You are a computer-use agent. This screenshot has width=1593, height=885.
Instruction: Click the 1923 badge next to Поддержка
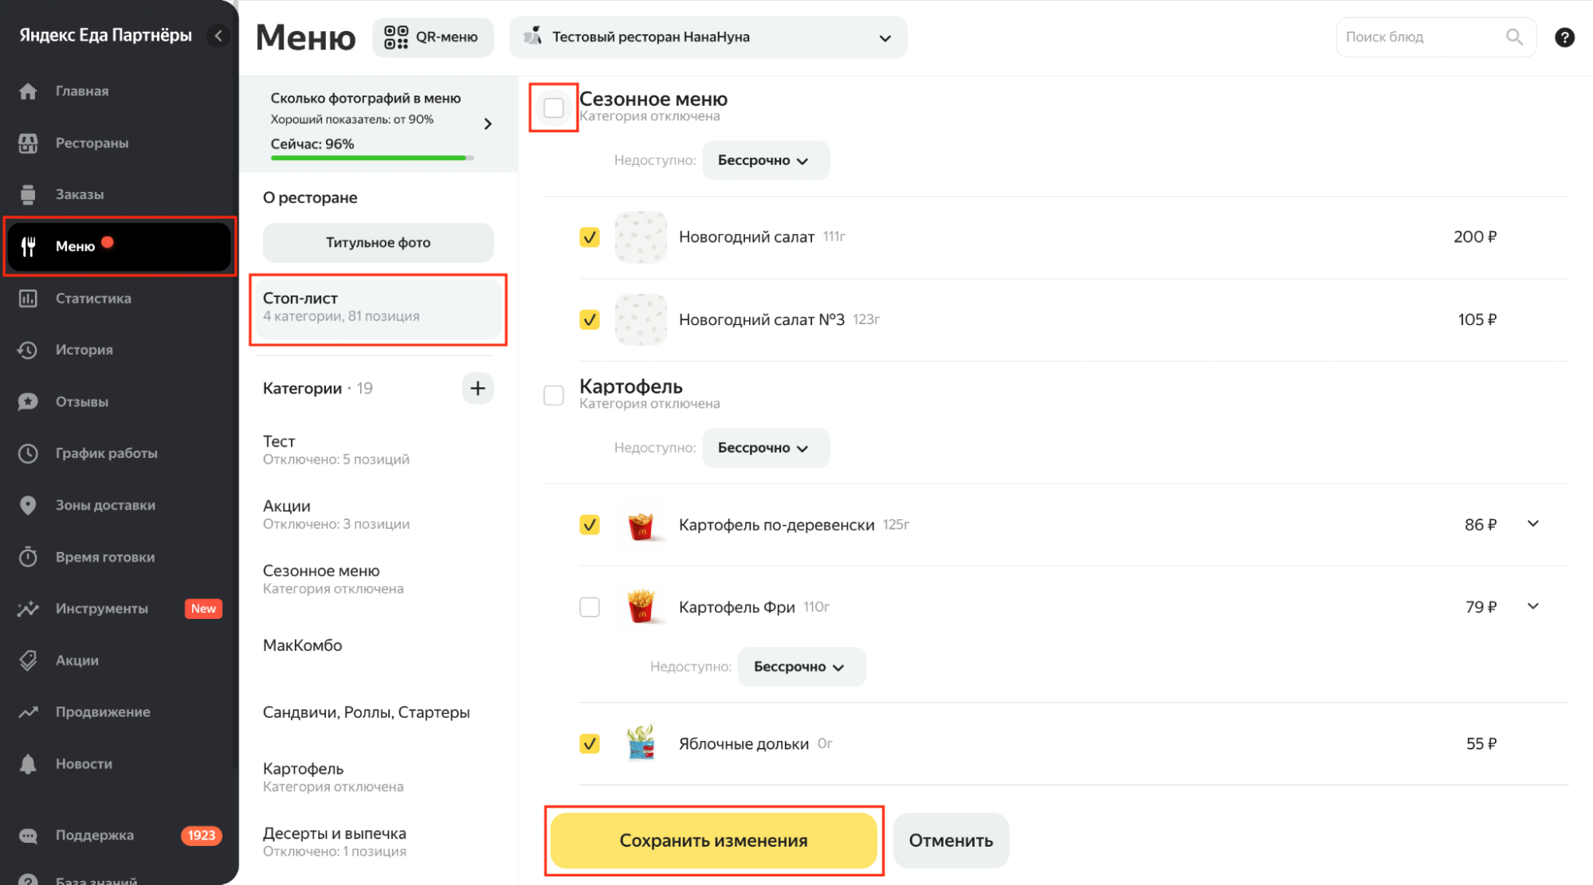tap(201, 836)
